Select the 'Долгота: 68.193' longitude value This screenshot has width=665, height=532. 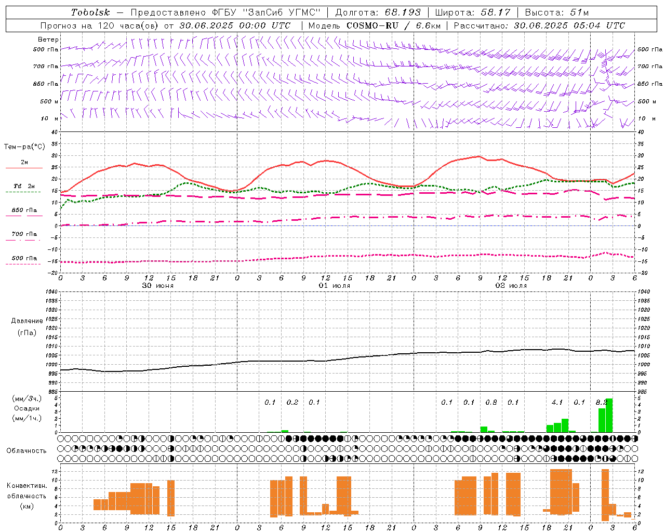378,12
